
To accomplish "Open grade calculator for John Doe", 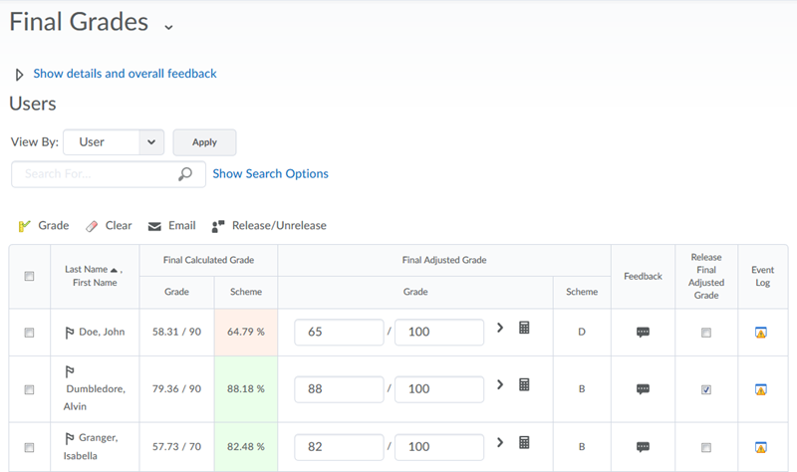I will [524, 329].
